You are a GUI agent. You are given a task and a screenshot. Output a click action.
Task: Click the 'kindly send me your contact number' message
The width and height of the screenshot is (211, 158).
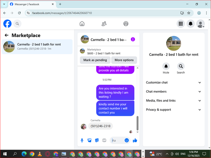[115, 108]
